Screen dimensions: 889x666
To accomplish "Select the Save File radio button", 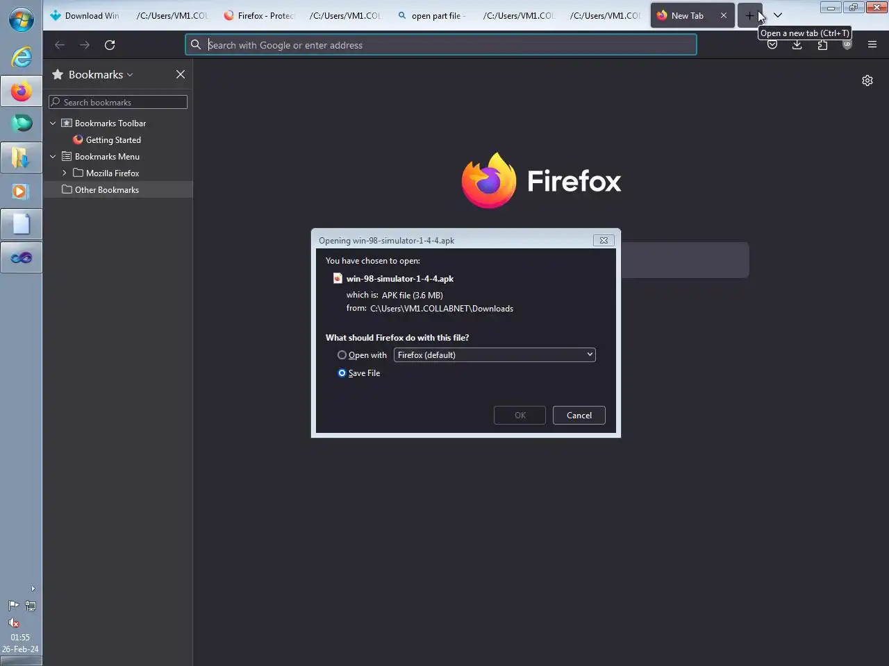I will point(342,373).
